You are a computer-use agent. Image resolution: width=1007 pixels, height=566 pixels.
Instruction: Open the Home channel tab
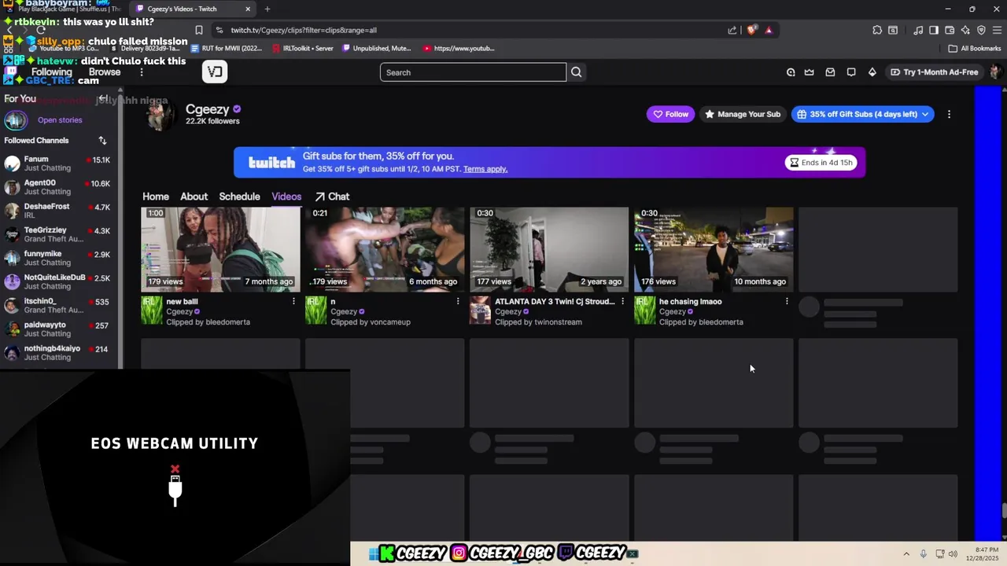coord(156,197)
